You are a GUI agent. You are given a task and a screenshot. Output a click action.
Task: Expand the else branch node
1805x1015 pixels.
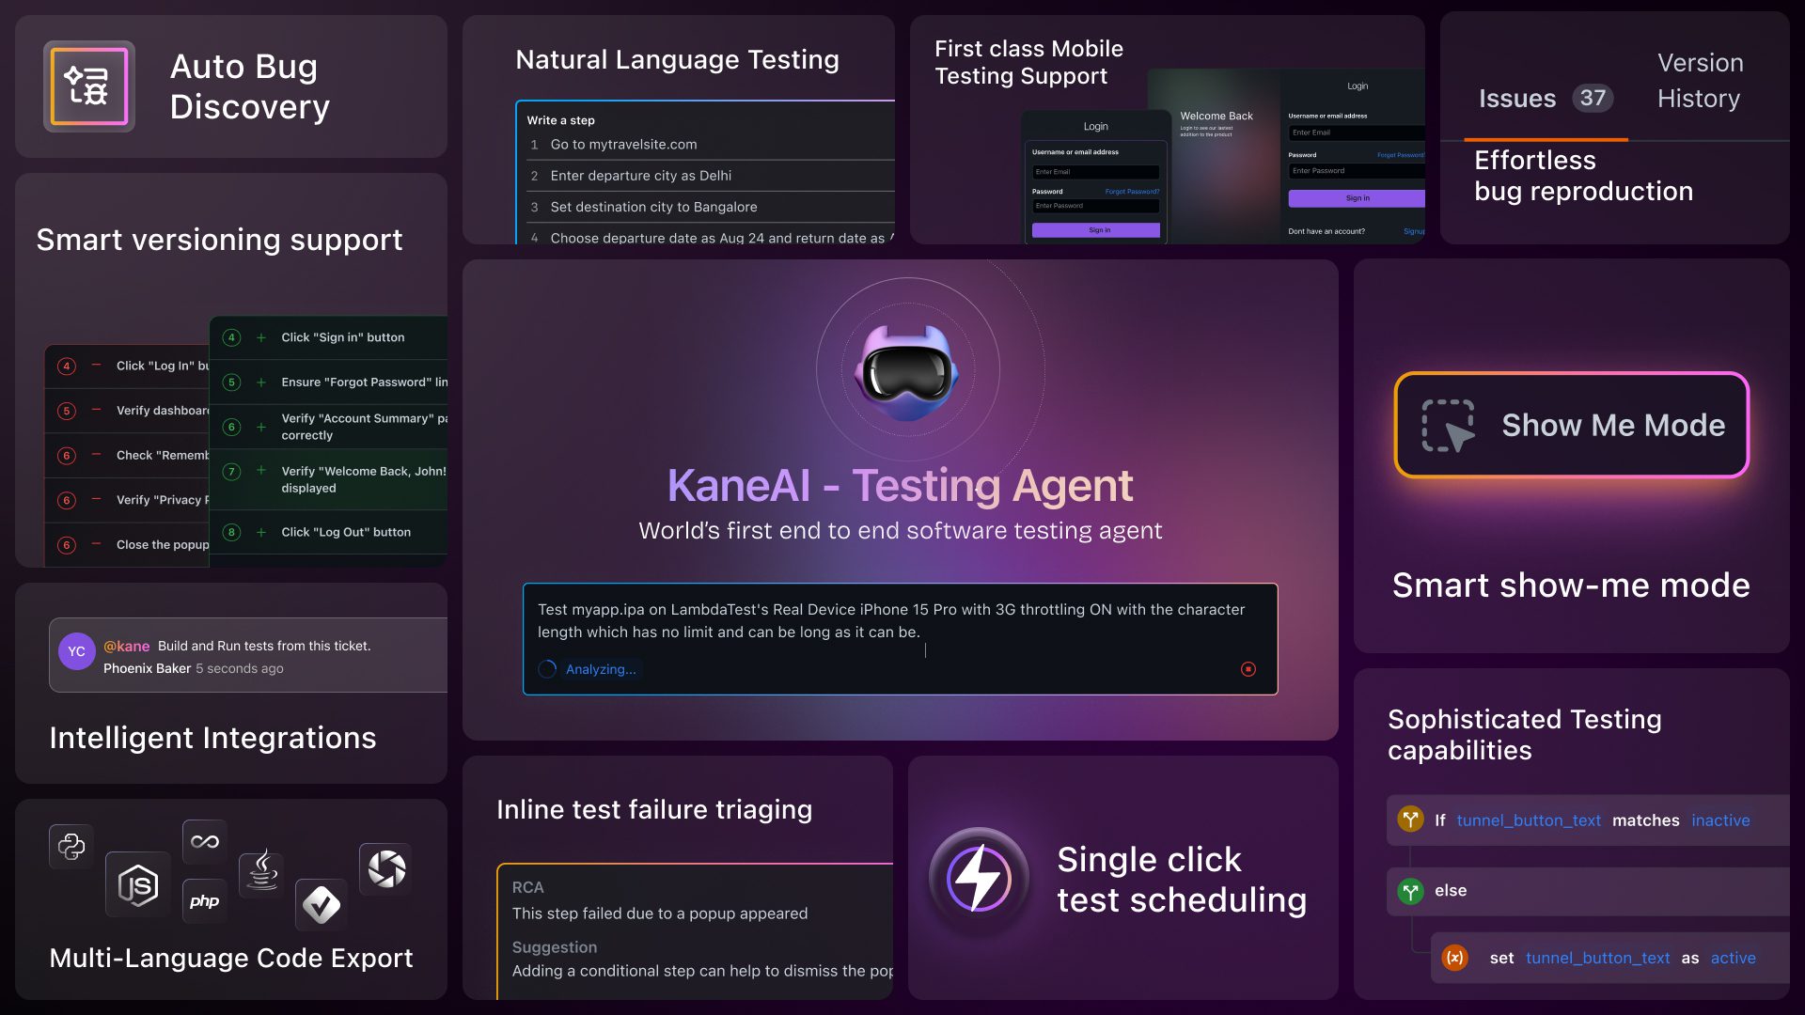pyautogui.click(x=1410, y=890)
